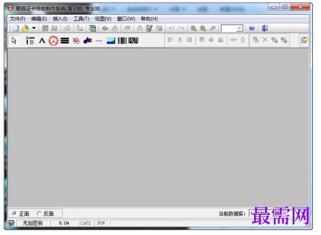Click the status bar icon at bottom left
The image size is (321, 235).
pos(11,223)
